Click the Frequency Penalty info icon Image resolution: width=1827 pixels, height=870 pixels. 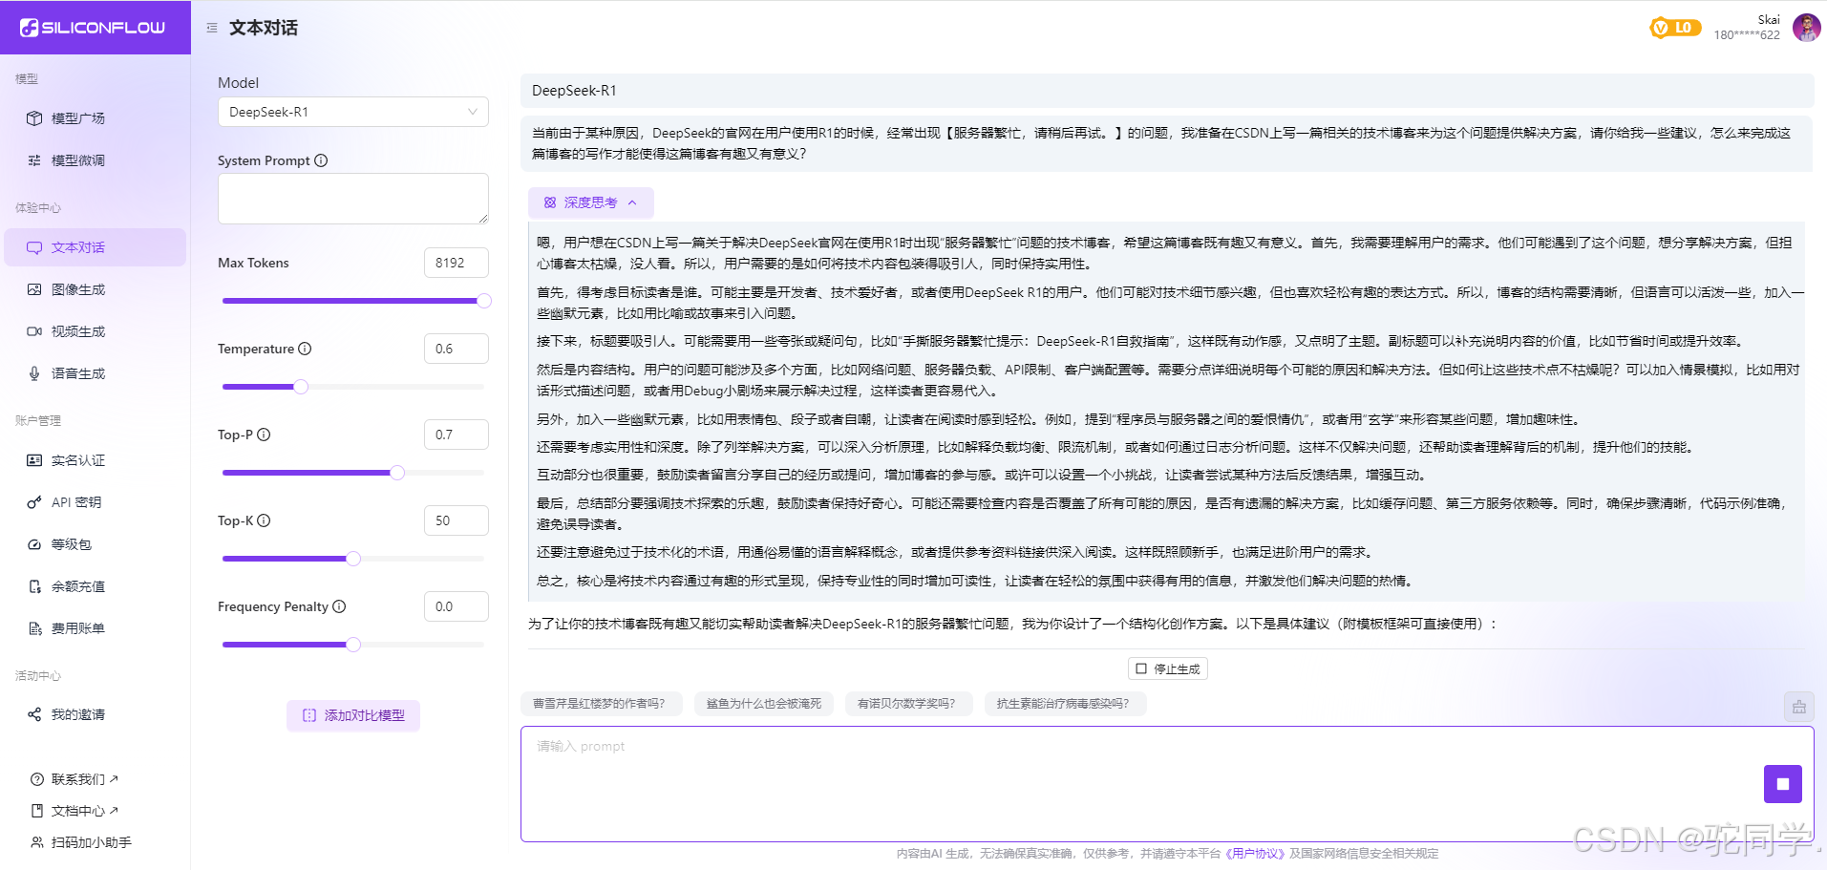(x=339, y=606)
